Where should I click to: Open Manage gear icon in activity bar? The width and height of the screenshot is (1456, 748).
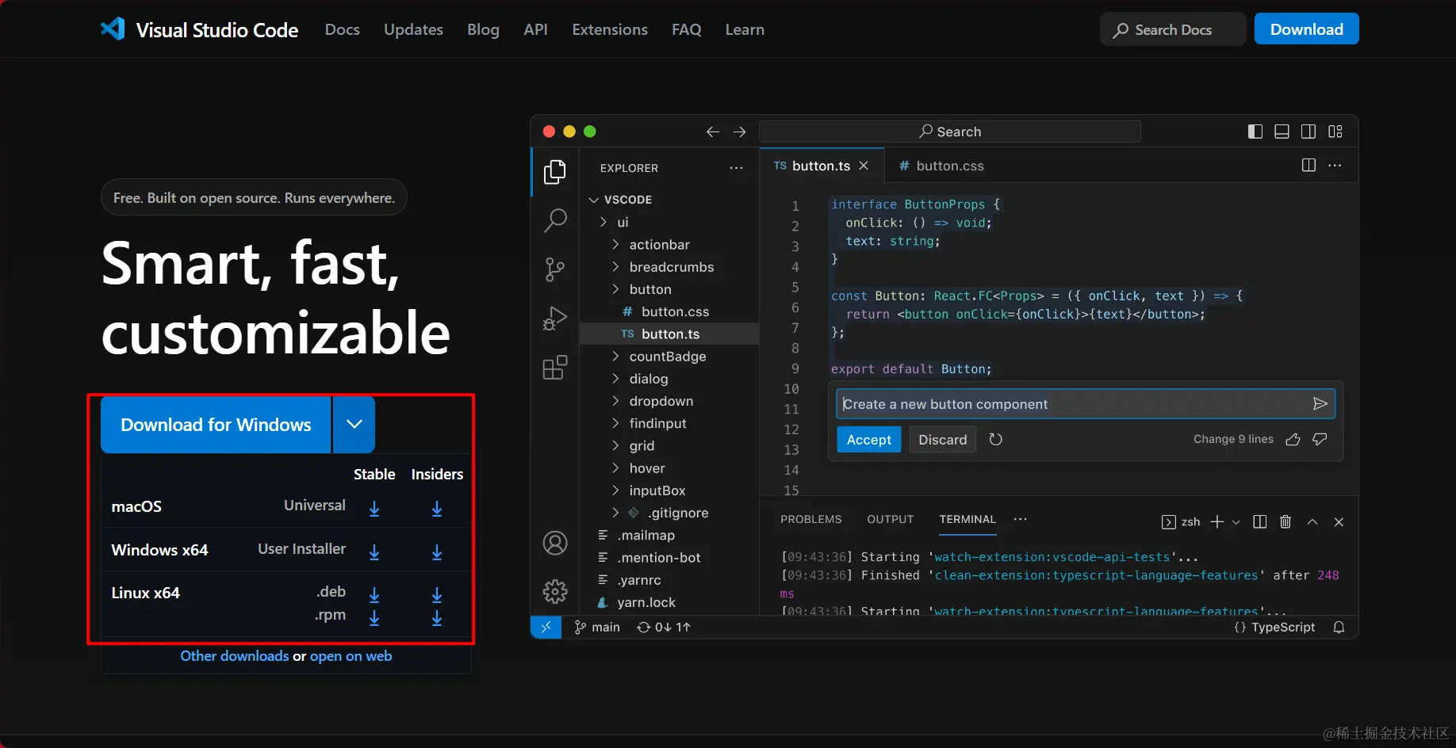point(555,591)
